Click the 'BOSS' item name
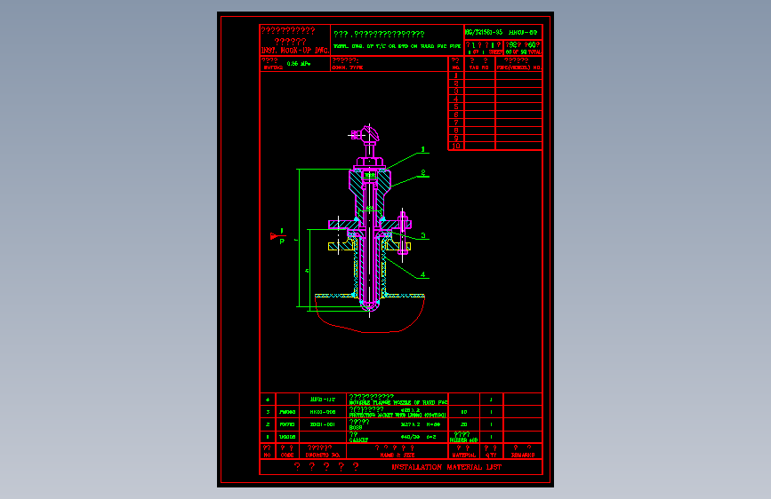The image size is (771, 499). click(356, 428)
